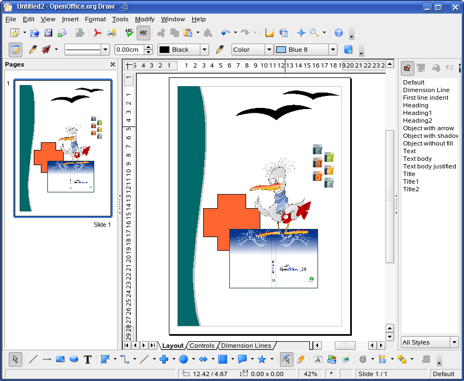The width and height of the screenshot is (464, 381).
Task: Switch to the Dimension Lines layer tab
Action: [x=246, y=346]
